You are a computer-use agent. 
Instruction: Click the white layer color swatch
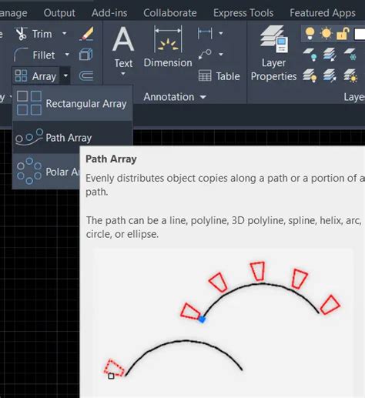(360, 34)
